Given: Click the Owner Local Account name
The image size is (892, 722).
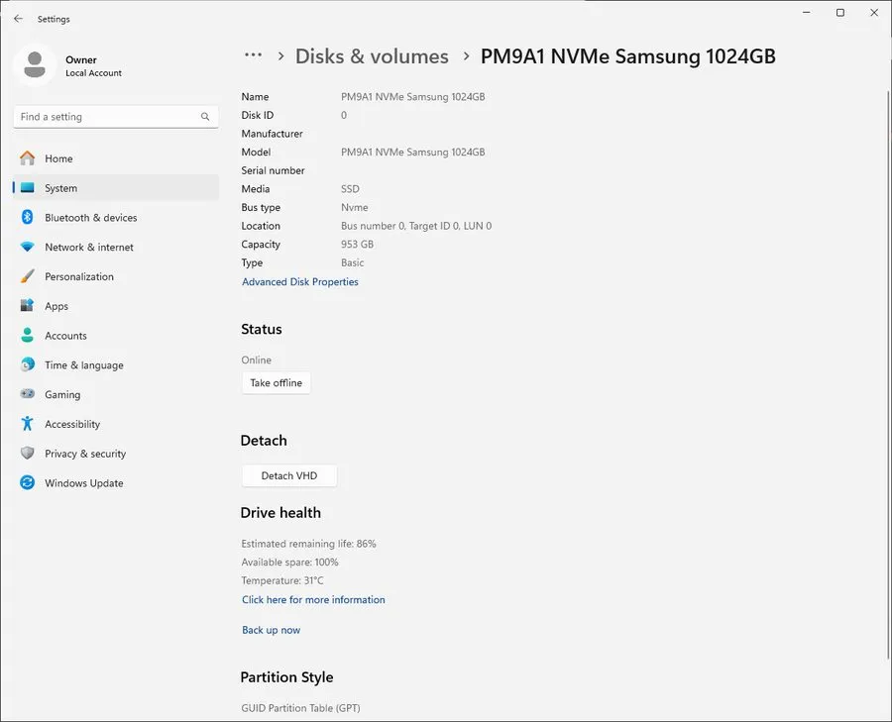Looking at the screenshot, I should pyautogui.click(x=93, y=66).
